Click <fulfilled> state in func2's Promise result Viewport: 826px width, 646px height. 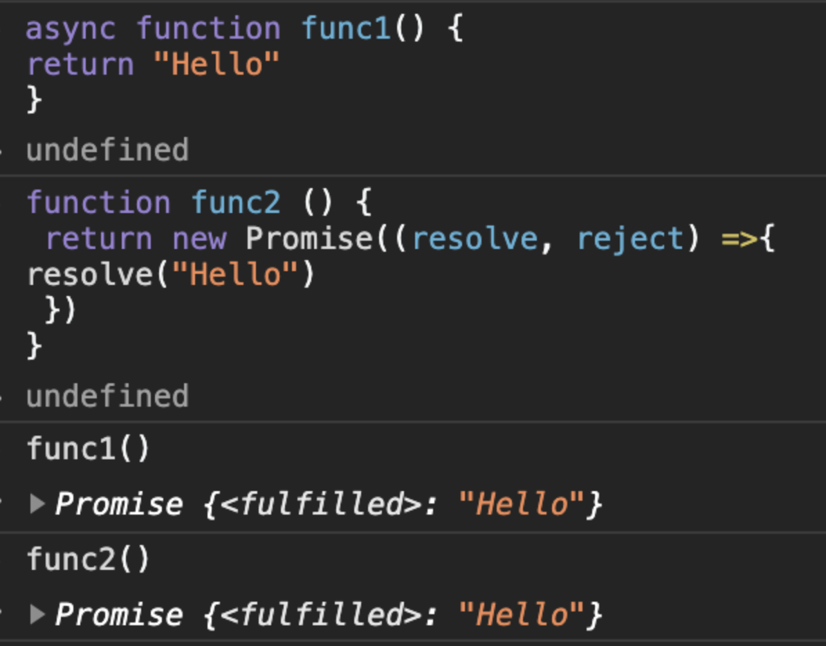[x=322, y=614]
